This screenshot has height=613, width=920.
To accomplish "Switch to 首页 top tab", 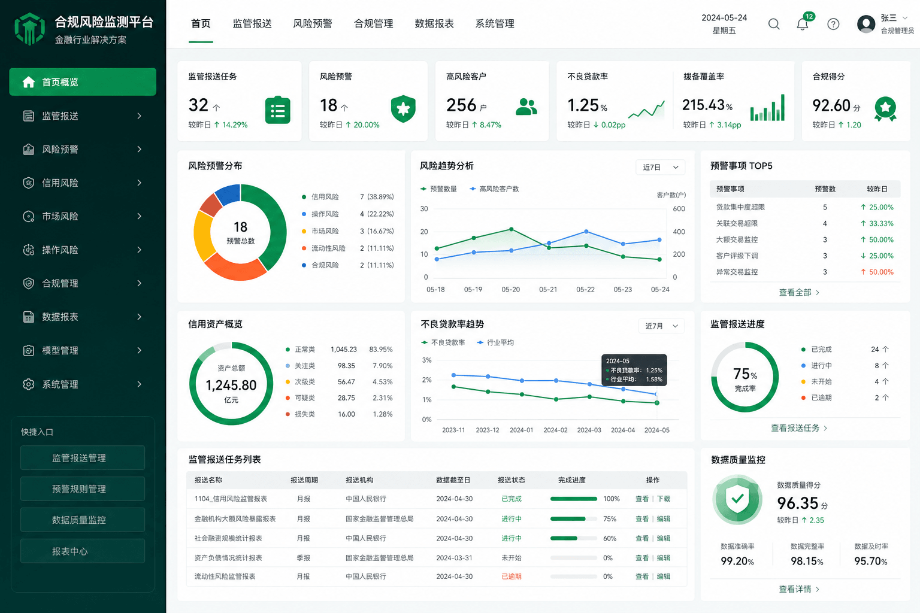I will coord(201,23).
